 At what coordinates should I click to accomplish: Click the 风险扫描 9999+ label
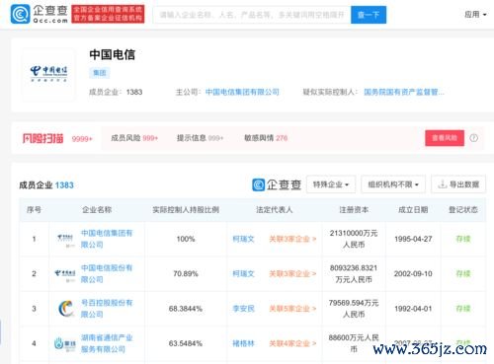tap(57, 138)
